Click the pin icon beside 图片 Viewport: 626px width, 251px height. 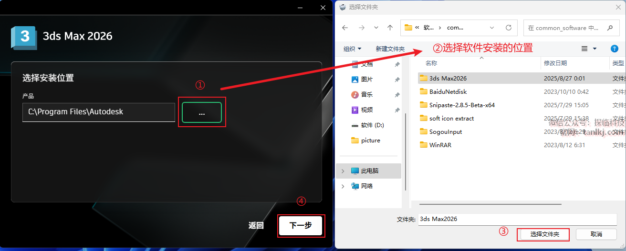[397, 80]
